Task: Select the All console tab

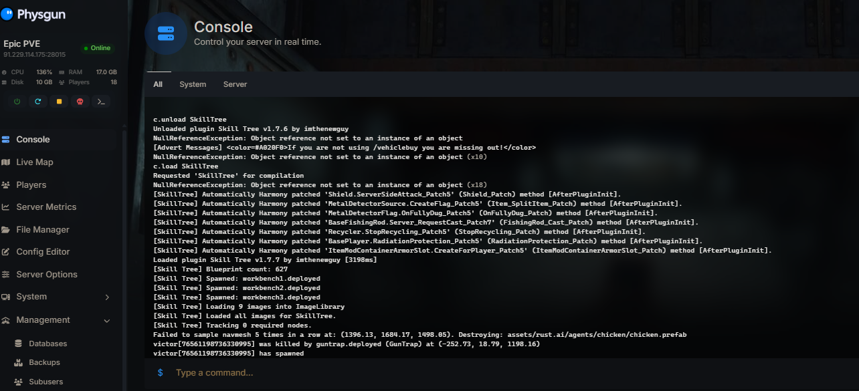Action: (158, 84)
